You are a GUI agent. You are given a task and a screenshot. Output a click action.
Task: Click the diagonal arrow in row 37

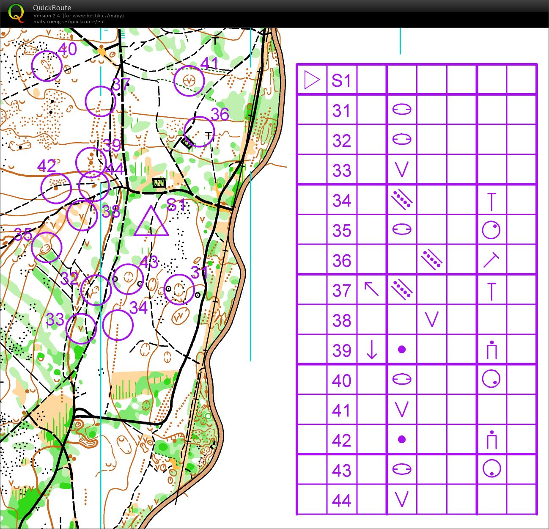[x=371, y=290]
